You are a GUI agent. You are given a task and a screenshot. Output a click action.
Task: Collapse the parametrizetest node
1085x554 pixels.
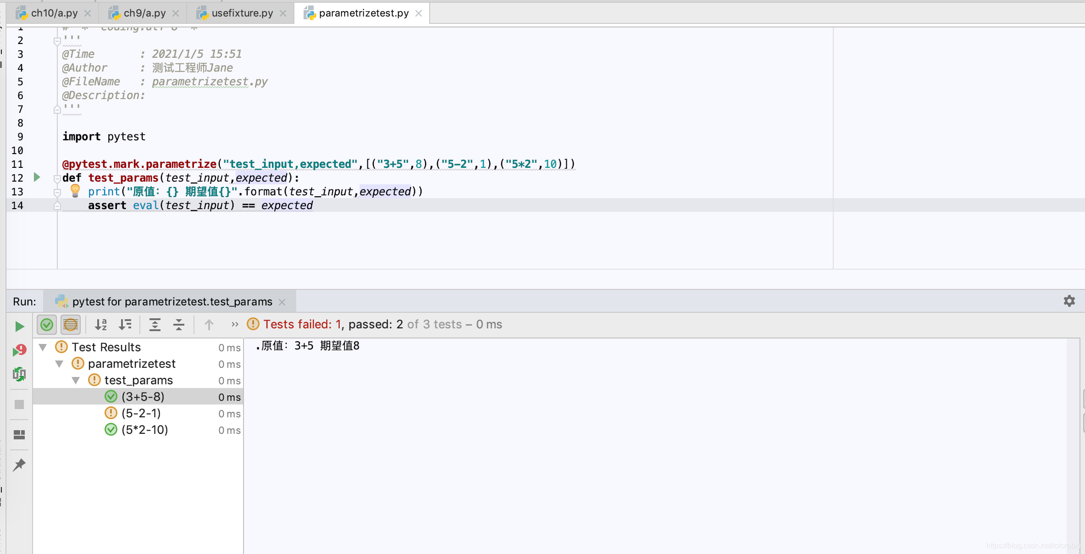click(x=59, y=364)
